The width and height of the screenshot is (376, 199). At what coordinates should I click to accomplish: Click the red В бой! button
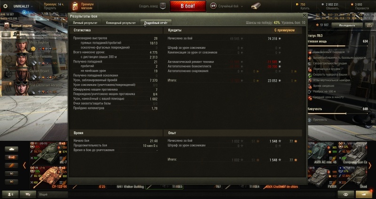pos(188,6)
